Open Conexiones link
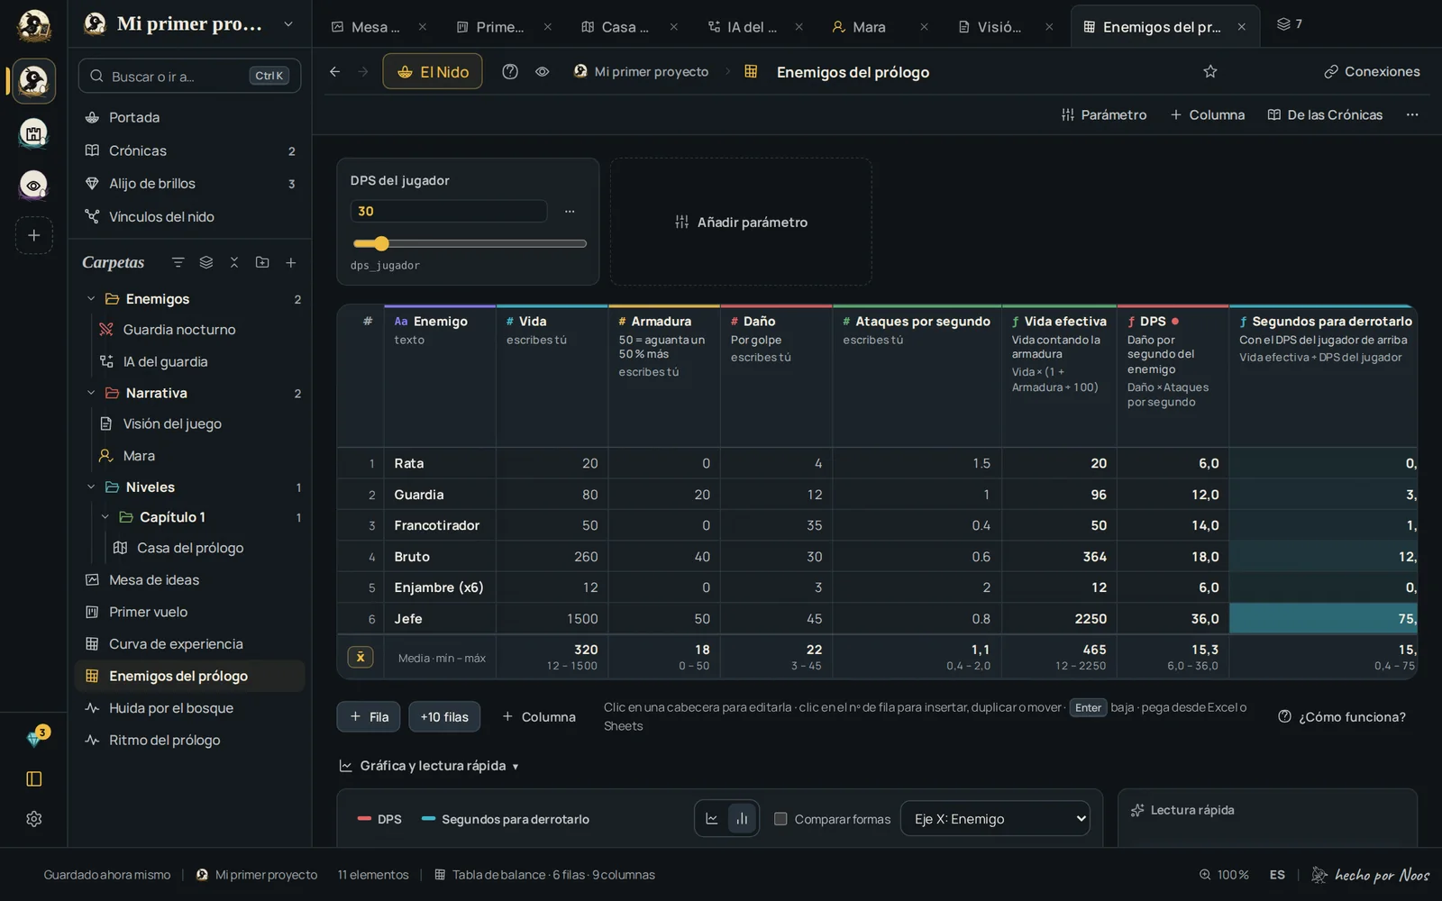Screen dimensions: 1442x901 click(1372, 71)
